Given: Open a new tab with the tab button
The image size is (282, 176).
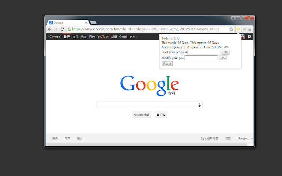Looking at the screenshot, I should click(x=93, y=22).
